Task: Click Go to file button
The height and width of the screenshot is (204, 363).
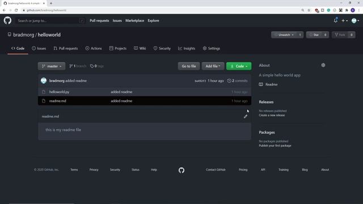Action: 189,66
